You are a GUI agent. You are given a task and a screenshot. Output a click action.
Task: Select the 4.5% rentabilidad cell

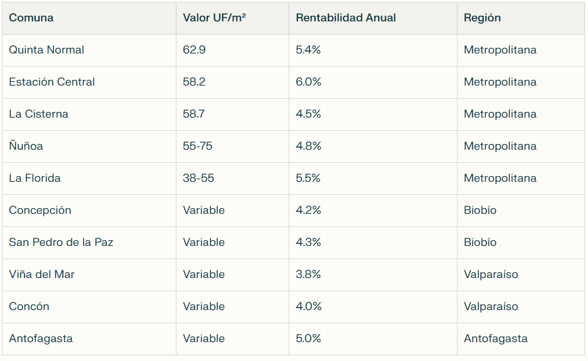(x=308, y=114)
